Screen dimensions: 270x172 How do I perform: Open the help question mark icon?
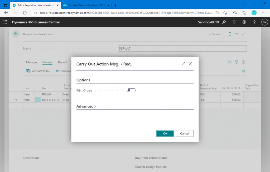click(254, 22)
